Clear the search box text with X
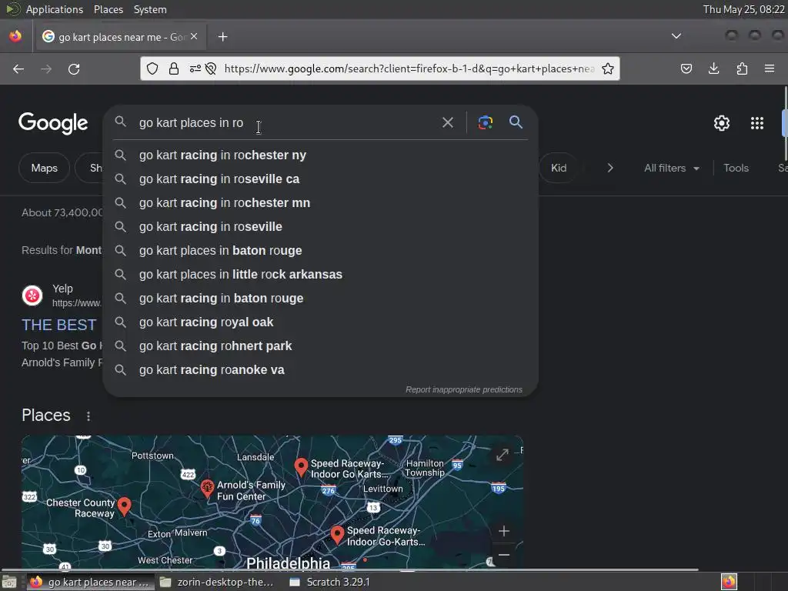The width and height of the screenshot is (788, 591). [447, 122]
